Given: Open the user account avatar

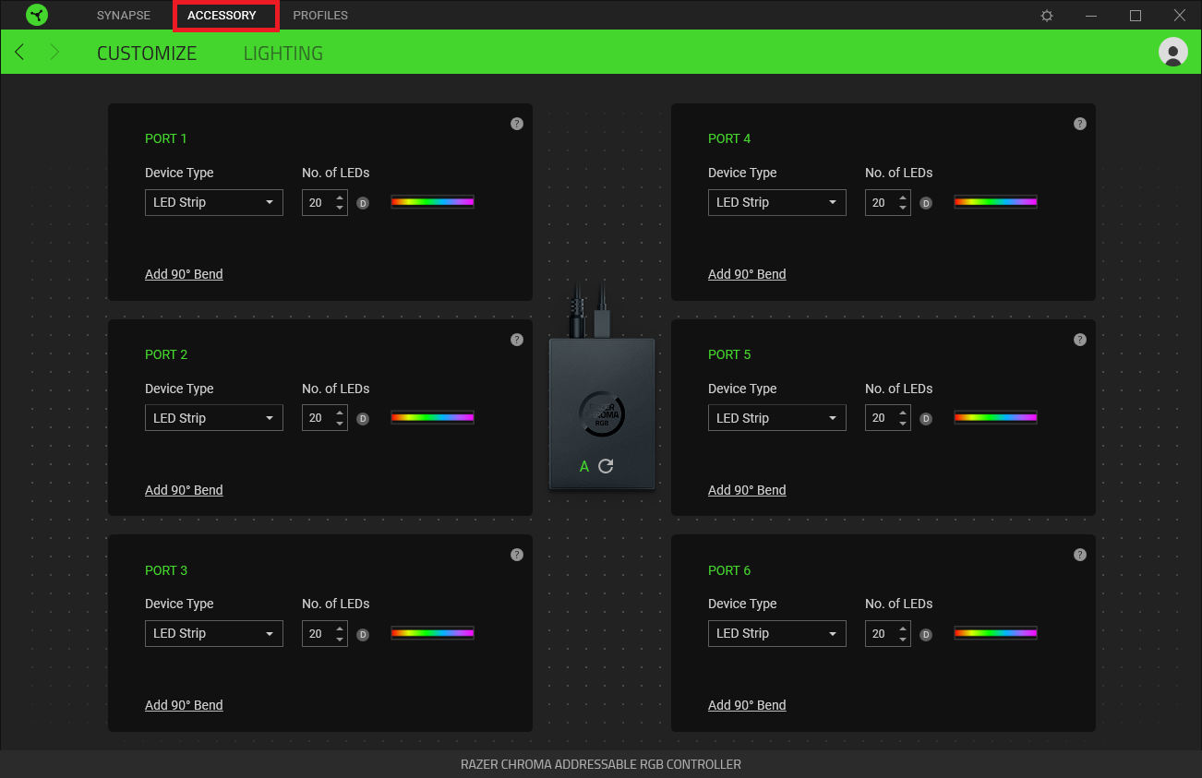Looking at the screenshot, I should (x=1173, y=52).
